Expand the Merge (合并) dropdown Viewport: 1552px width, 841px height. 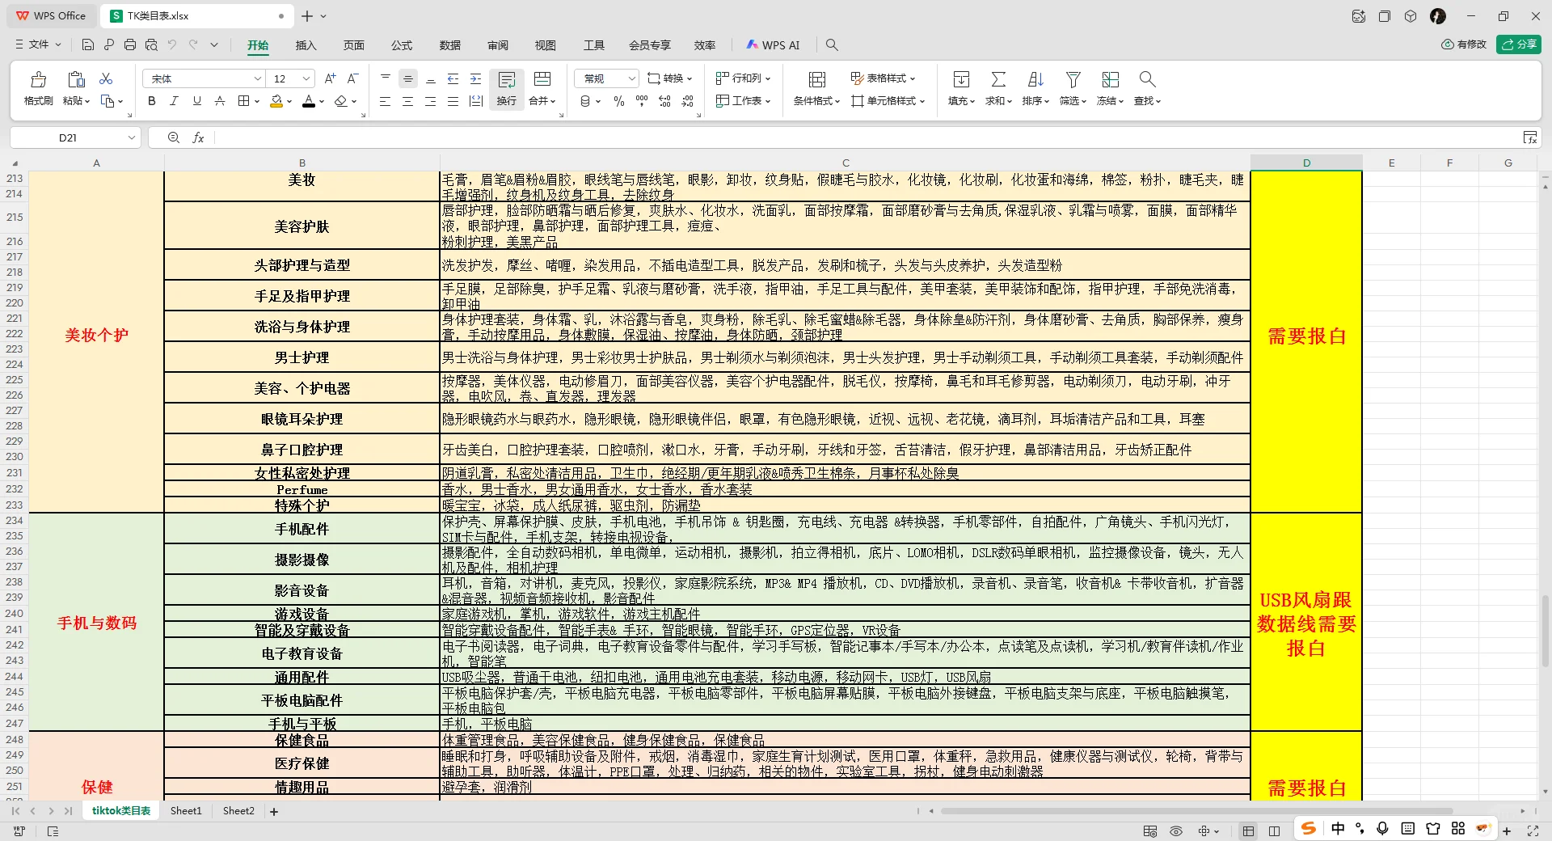[553, 101]
